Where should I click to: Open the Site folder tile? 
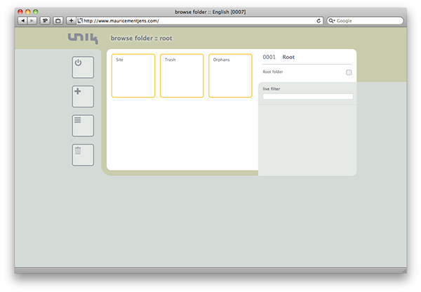coord(133,76)
